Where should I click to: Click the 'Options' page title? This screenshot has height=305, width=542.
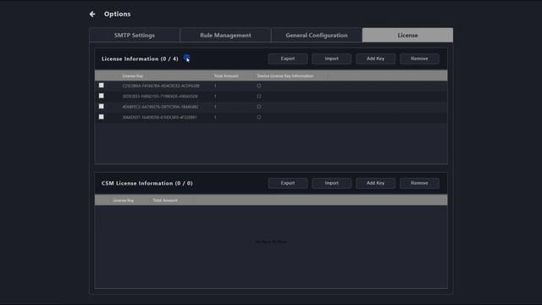tap(117, 14)
